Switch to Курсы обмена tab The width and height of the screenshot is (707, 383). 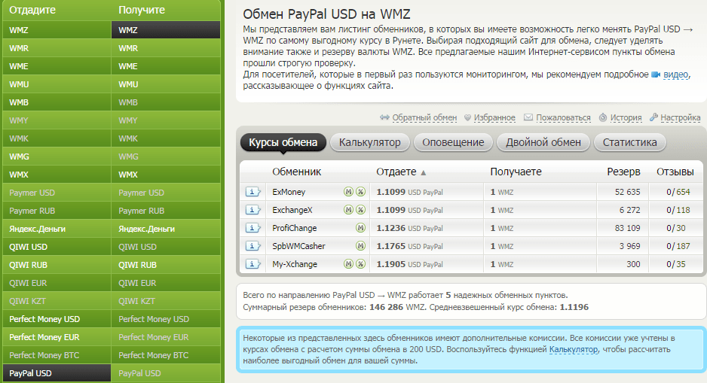(283, 143)
